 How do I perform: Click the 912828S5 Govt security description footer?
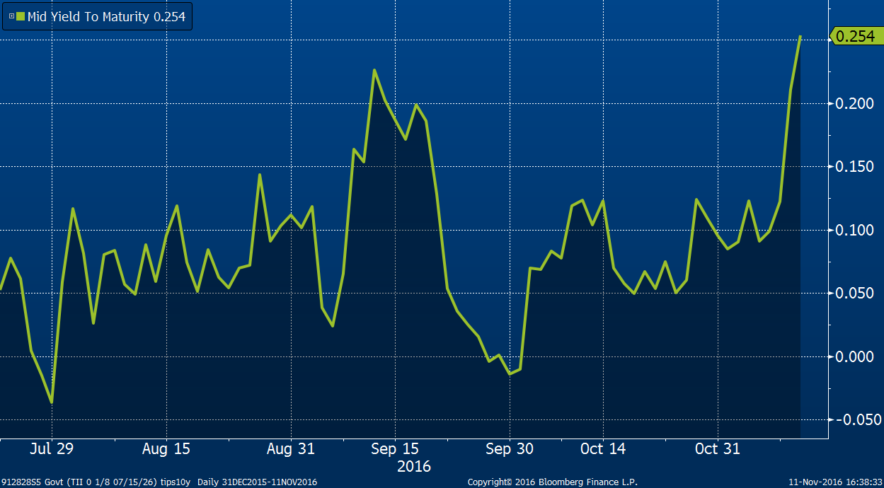click(159, 482)
